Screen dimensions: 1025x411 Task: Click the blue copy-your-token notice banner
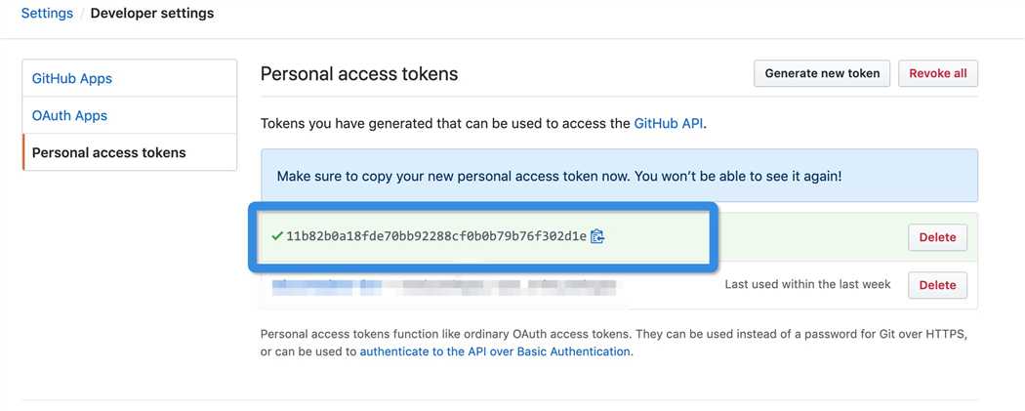click(x=619, y=175)
